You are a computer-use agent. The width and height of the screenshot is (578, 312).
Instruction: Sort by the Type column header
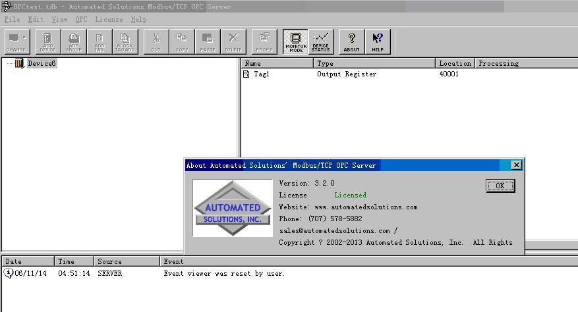click(x=374, y=63)
